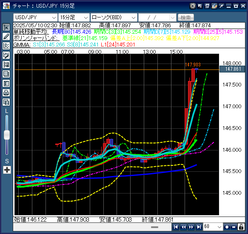Open the USD/JPY currency pair dropdown

35,17
